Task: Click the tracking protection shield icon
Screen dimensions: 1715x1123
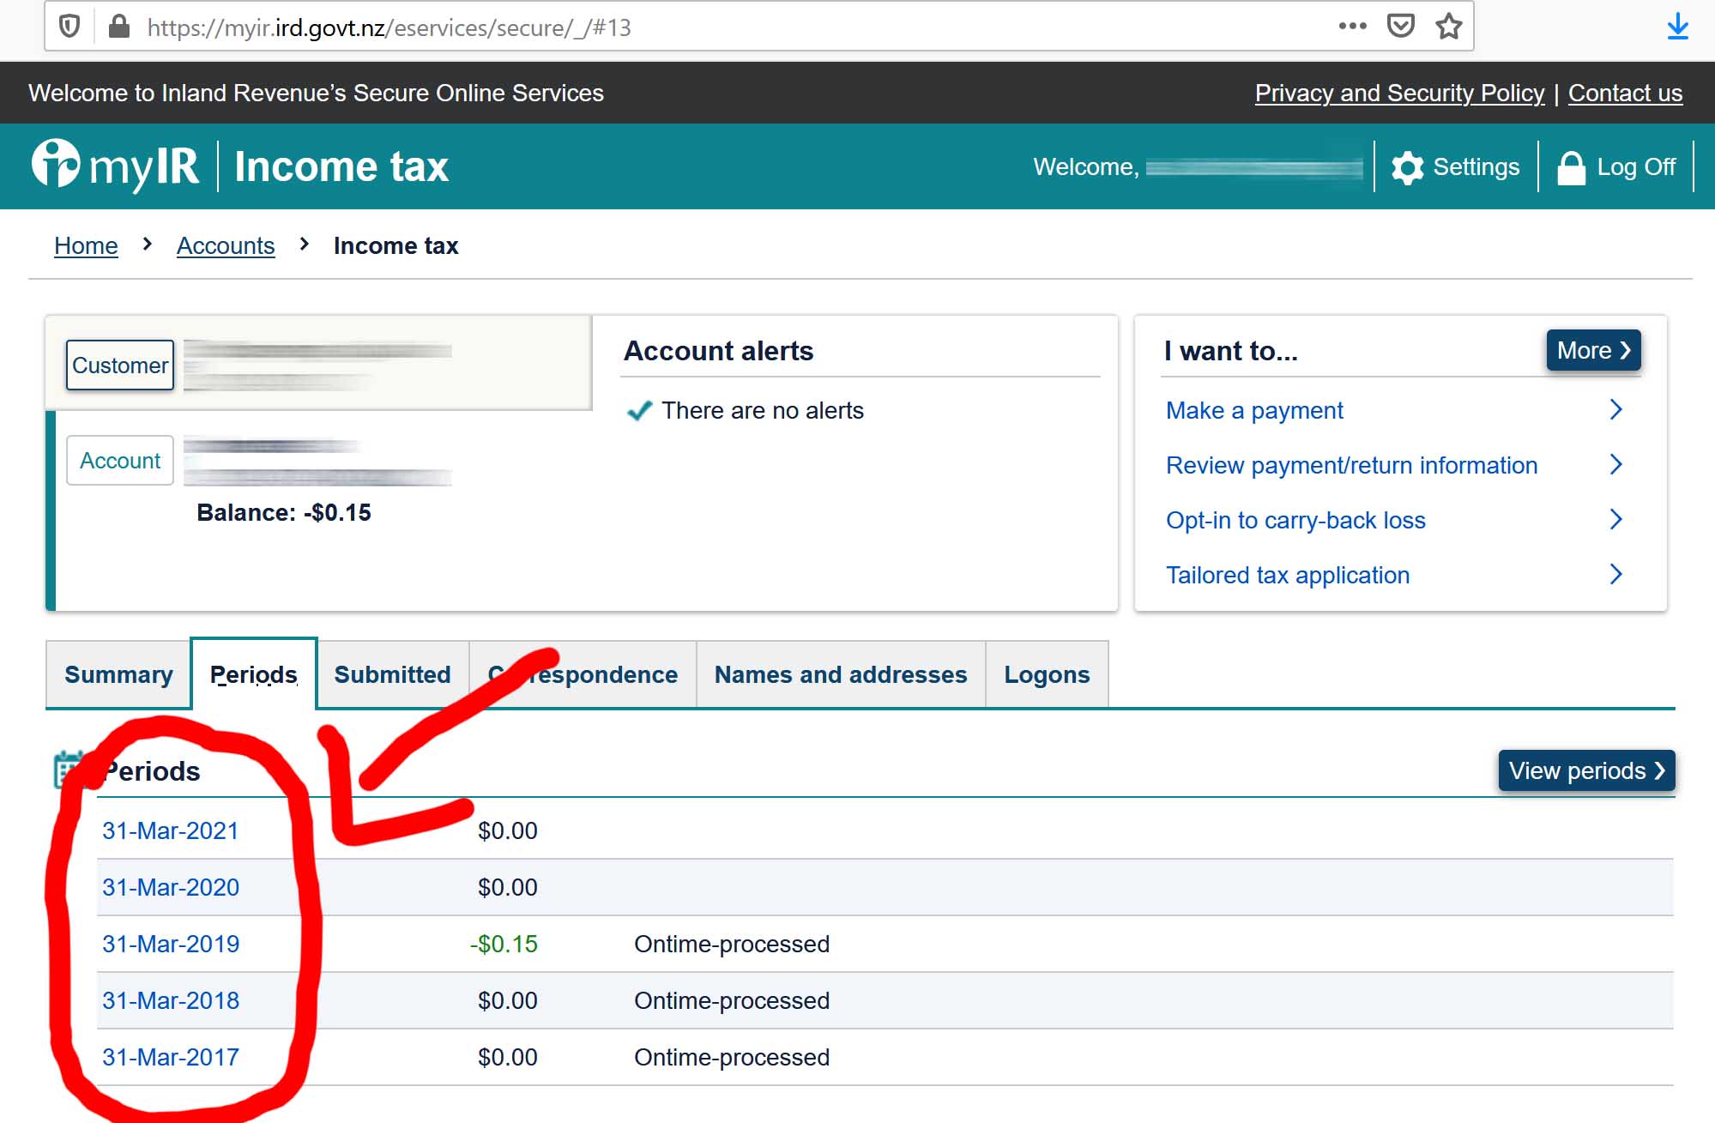Action: pos(69,27)
